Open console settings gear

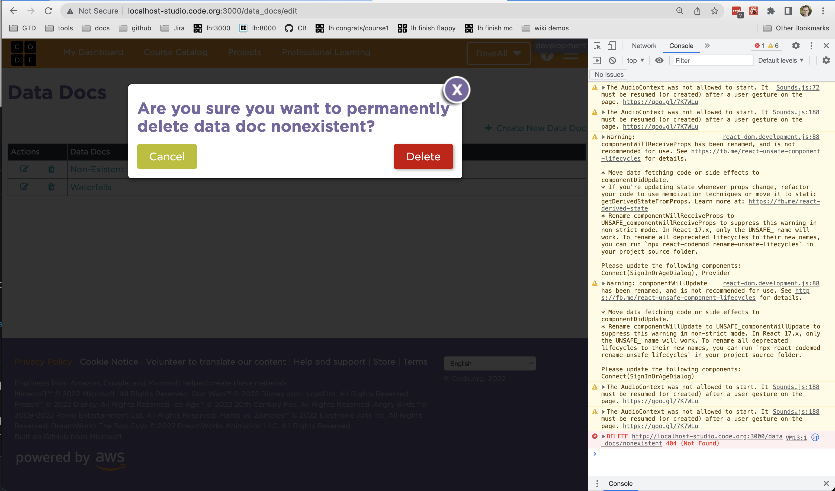826,60
